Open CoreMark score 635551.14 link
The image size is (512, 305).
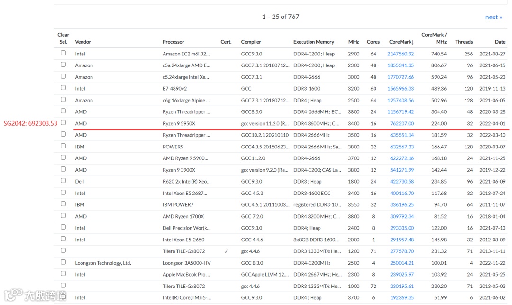(402, 135)
